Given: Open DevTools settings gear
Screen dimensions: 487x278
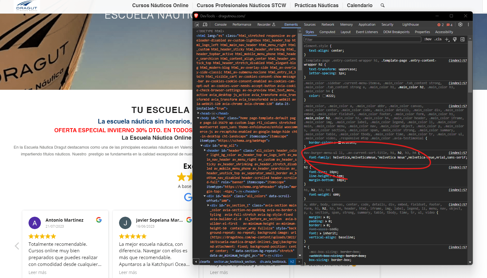Looking at the screenshot, I should point(460,24).
